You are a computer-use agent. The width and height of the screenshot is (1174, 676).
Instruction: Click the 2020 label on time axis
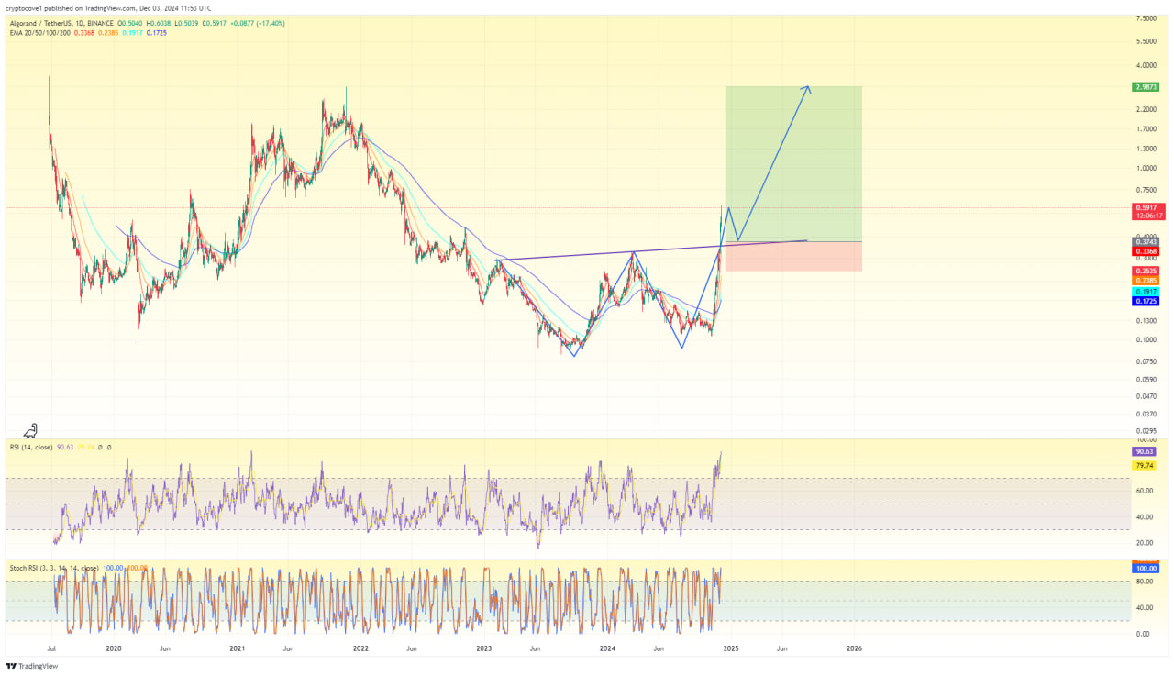pyautogui.click(x=114, y=648)
